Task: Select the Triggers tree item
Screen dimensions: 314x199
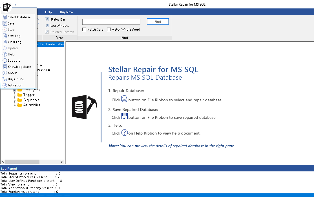Action: [x=29, y=95]
